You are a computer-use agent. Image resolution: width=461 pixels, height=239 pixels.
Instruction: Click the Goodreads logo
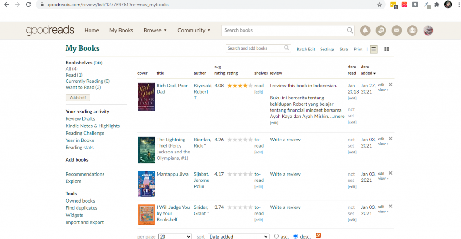50,30
